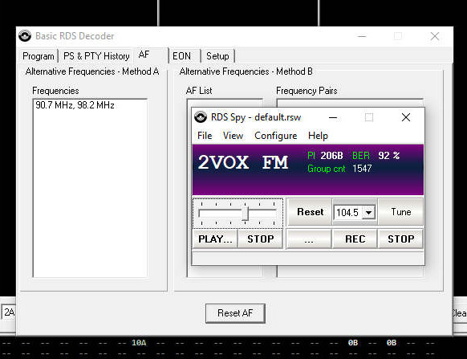The height and width of the screenshot is (359, 467).
Task: Click the RDS Spy status bar
Action: tap(308, 258)
